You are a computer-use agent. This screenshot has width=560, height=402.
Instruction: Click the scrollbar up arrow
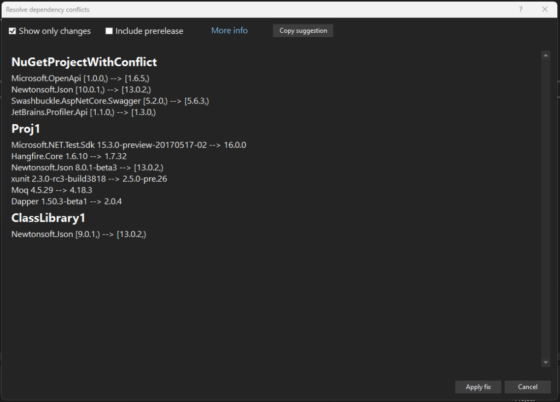click(x=545, y=54)
